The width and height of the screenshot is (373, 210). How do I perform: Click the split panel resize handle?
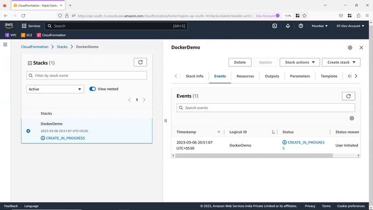[x=166, y=121]
